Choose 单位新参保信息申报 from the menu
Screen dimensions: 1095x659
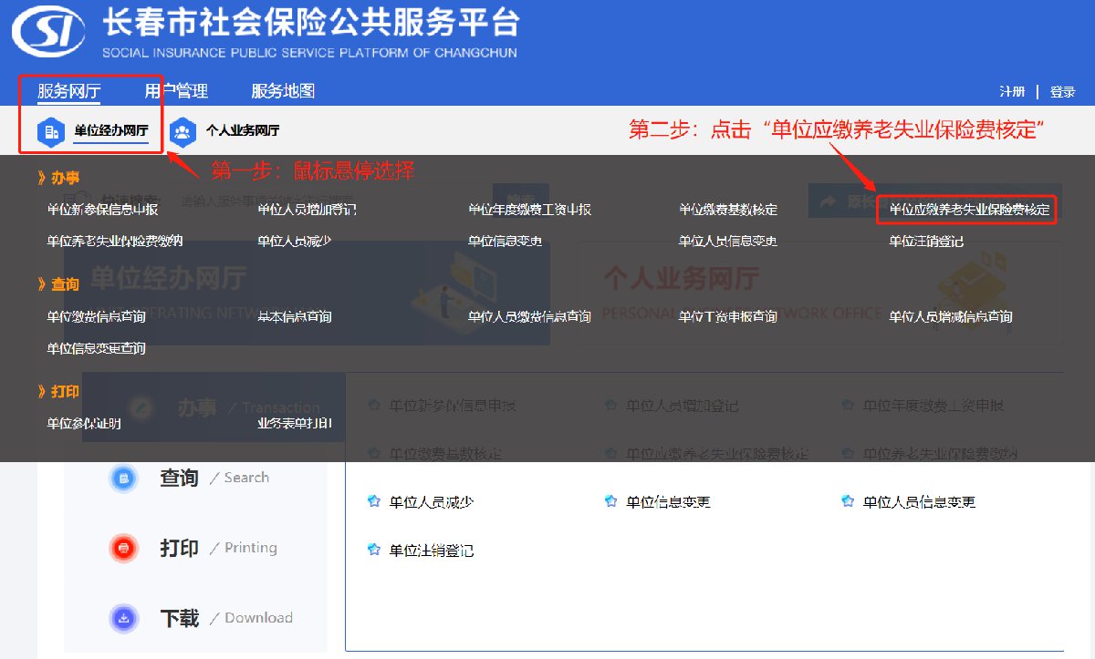pyautogui.click(x=102, y=210)
